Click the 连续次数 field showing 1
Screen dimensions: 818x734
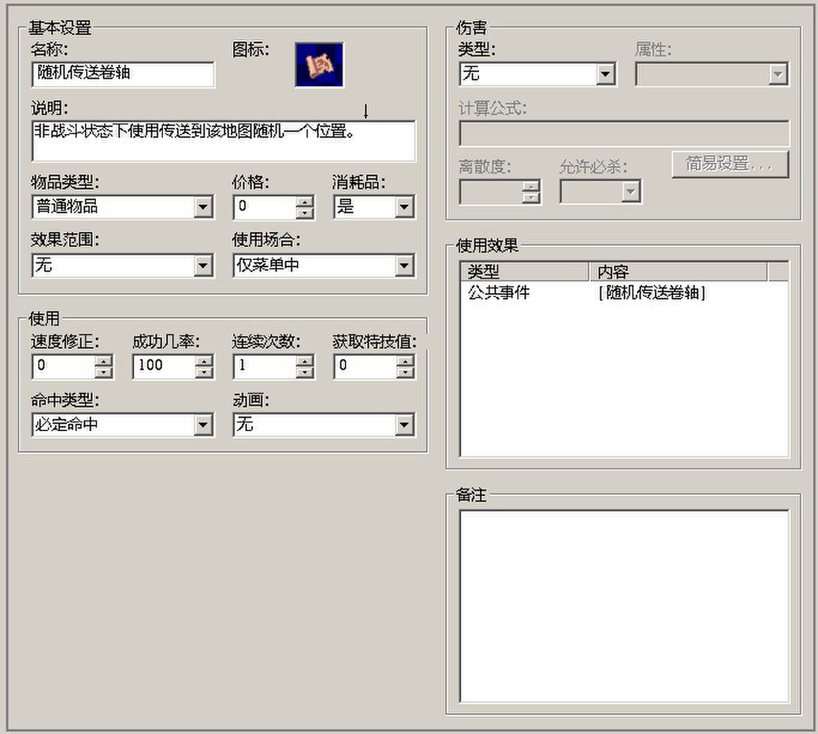(265, 366)
